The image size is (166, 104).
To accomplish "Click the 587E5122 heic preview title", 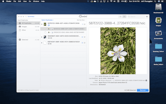I will tap(117, 23).
